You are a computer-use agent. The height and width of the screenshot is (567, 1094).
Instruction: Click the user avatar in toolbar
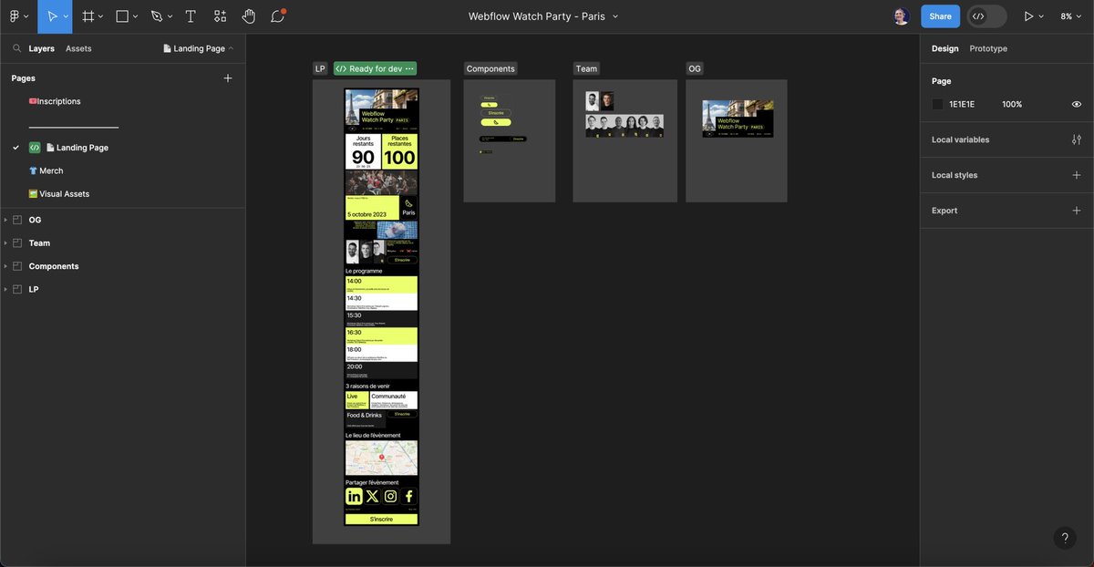(901, 16)
